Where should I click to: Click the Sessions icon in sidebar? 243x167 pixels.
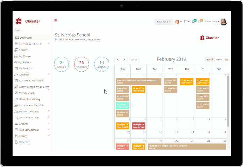click(16, 50)
